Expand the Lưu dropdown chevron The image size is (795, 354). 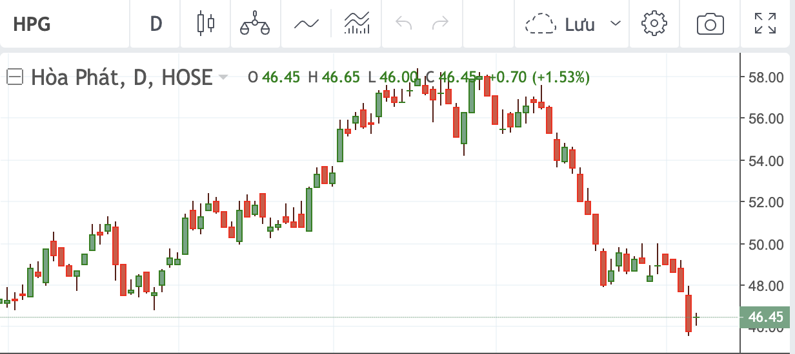(x=615, y=24)
